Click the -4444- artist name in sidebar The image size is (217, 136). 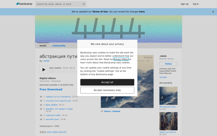pyautogui.click(x=163, y=56)
